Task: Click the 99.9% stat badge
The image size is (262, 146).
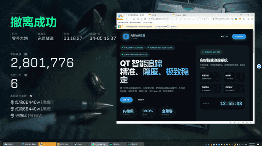Action: (148, 112)
